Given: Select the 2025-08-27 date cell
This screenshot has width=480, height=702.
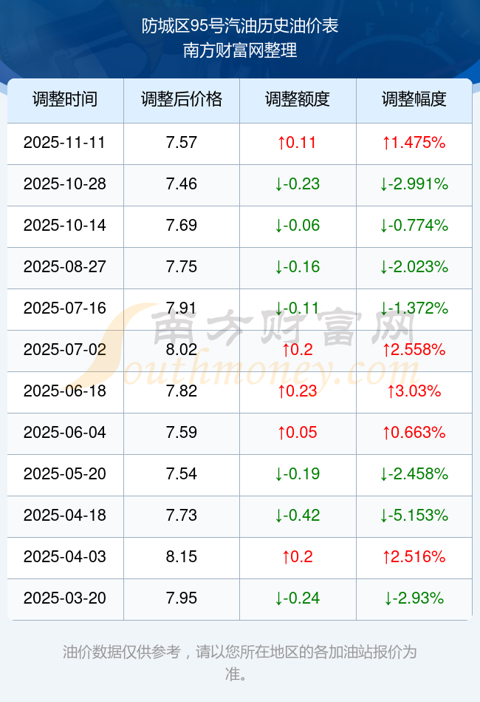Looking at the screenshot, I should (65, 267).
